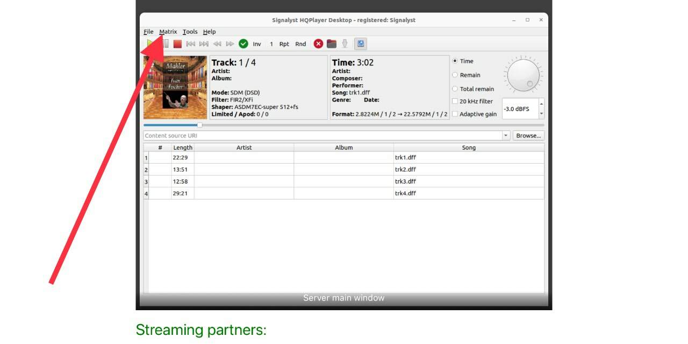Toggle the "1" toolbar button

tap(271, 44)
